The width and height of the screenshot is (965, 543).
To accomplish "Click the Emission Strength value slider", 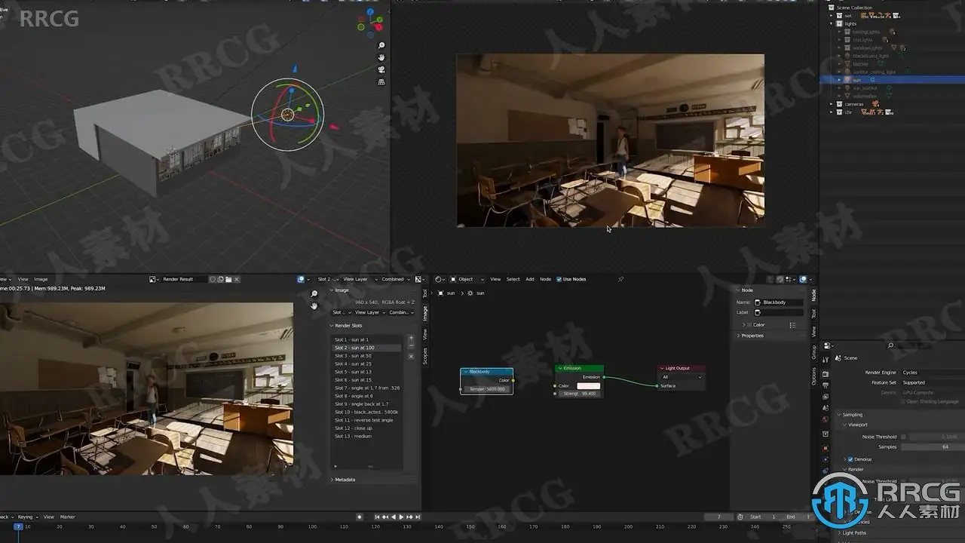I will [579, 394].
